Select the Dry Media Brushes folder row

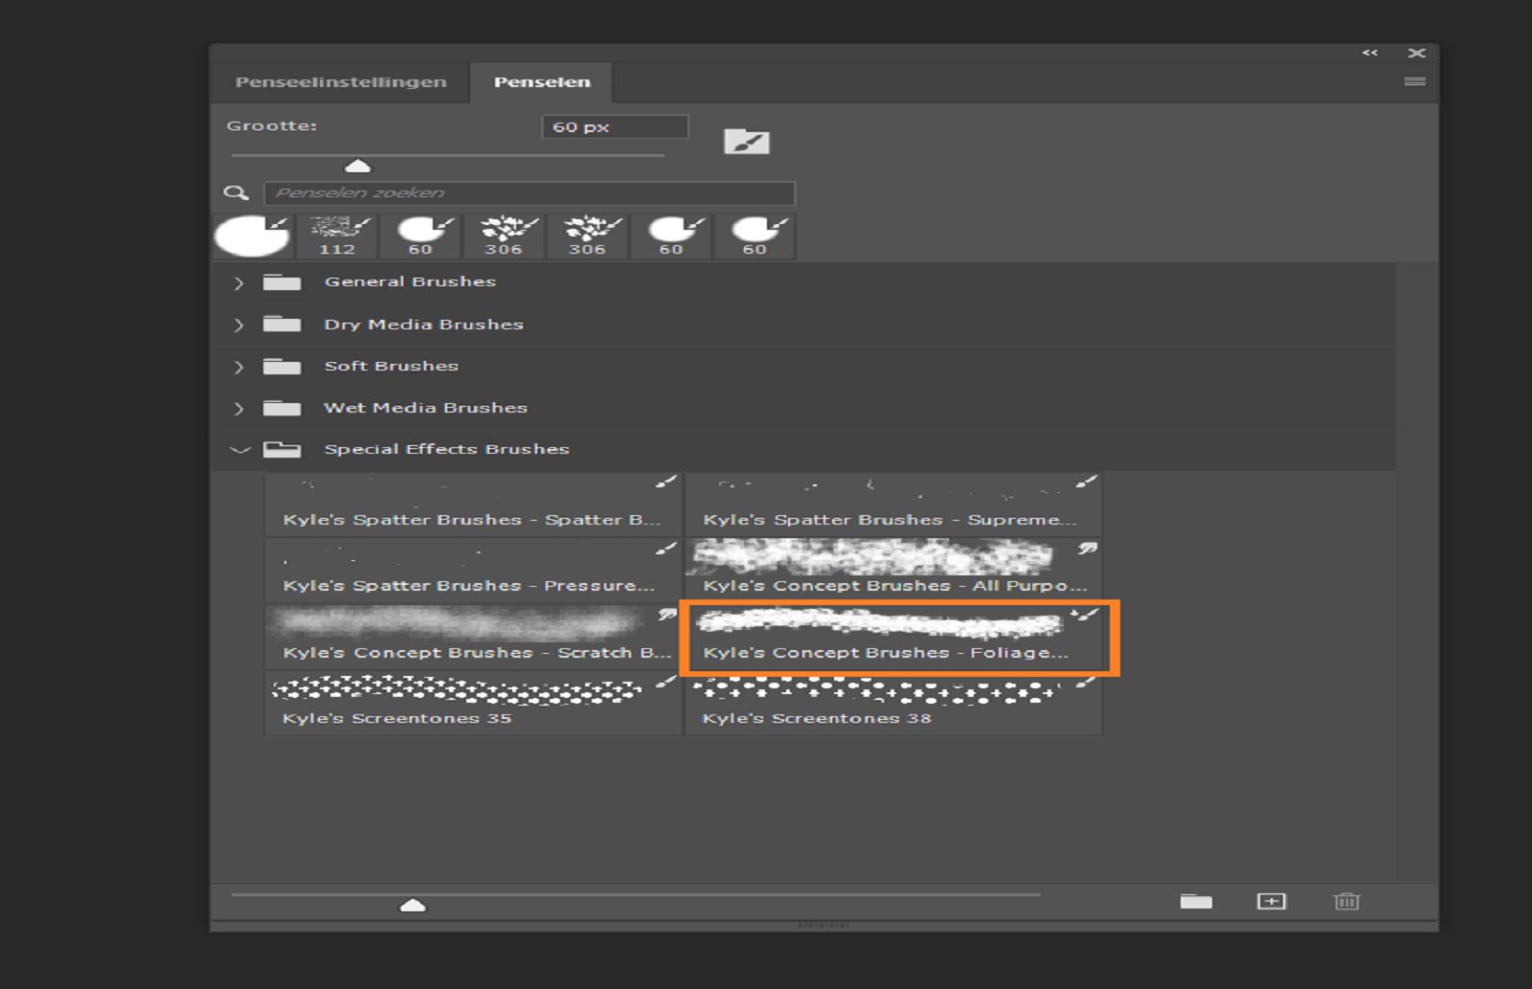tap(803, 325)
